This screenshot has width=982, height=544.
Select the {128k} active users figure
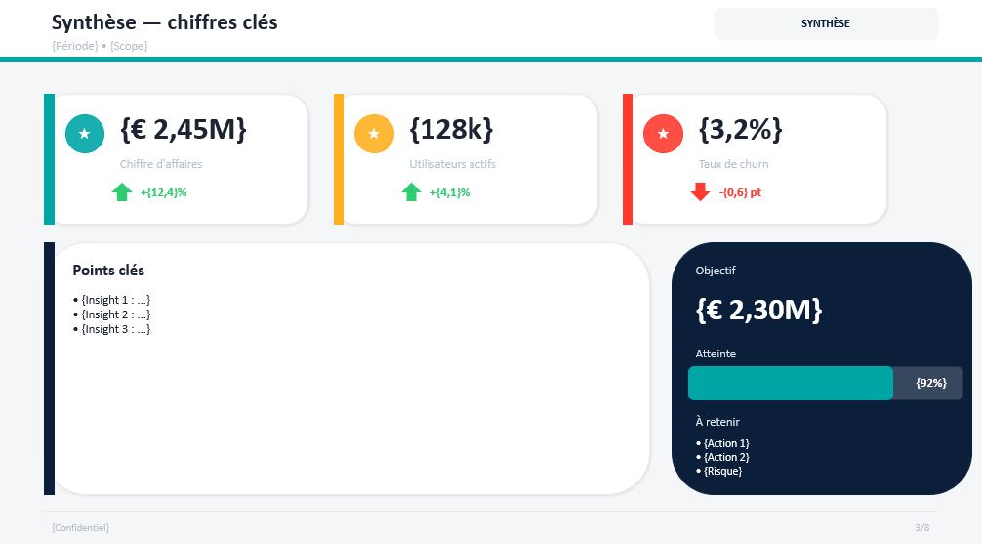pos(451,129)
